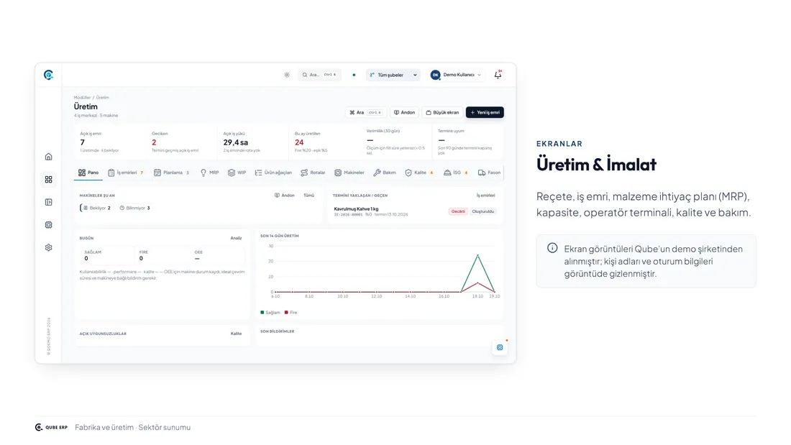
Task: Open the home icon in the sidebar
Action: [48, 157]
